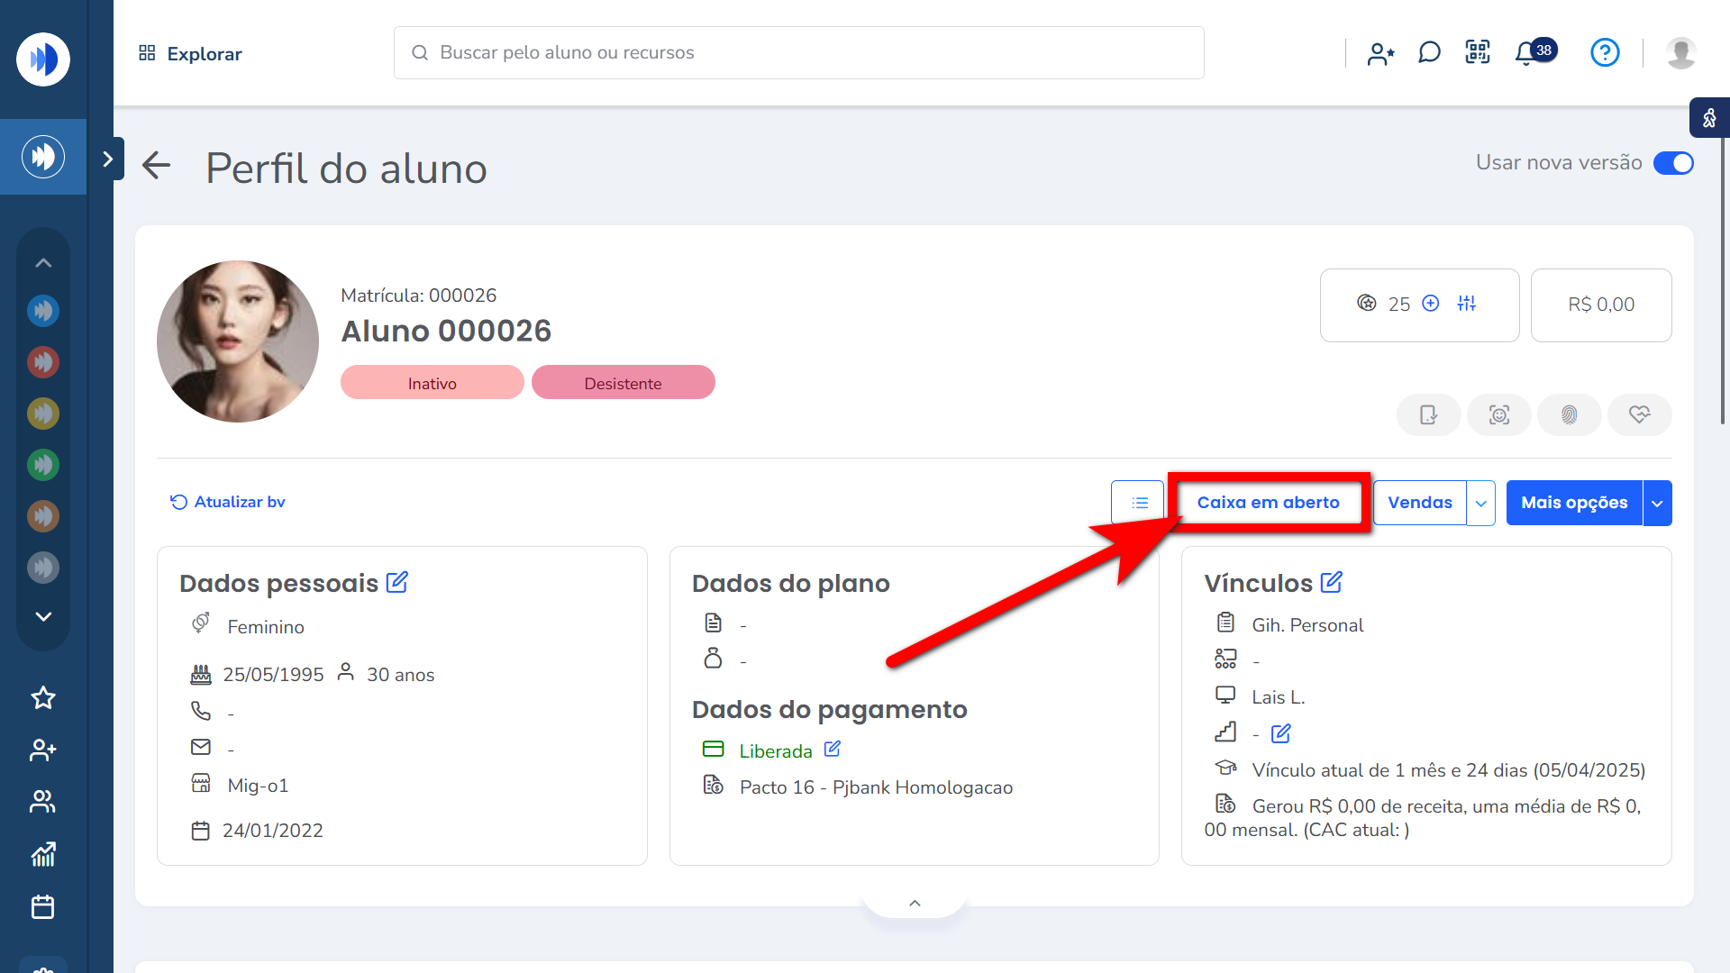Screen dimensions: 1730x973
Task: Go back using the left arrow
Action: point(156,165)
